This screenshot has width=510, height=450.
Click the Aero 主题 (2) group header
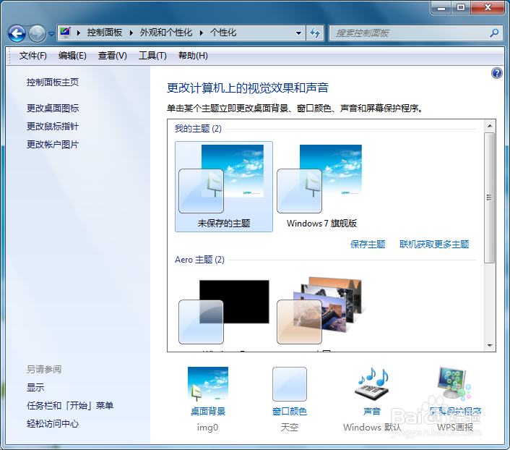click(199, 260)
